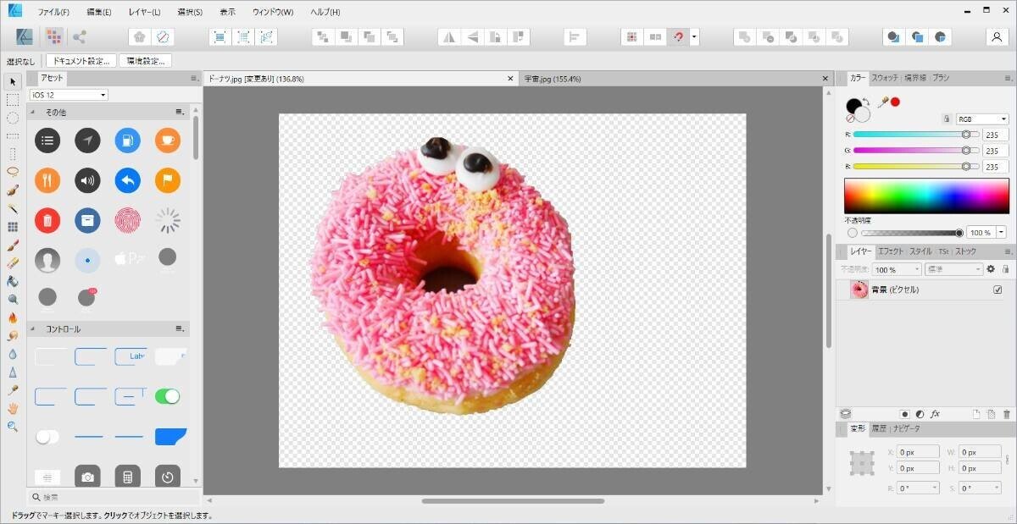Screen dimensions: 1017x524
Task: Click the transform anchor point selector
Action: click(862, 463)
